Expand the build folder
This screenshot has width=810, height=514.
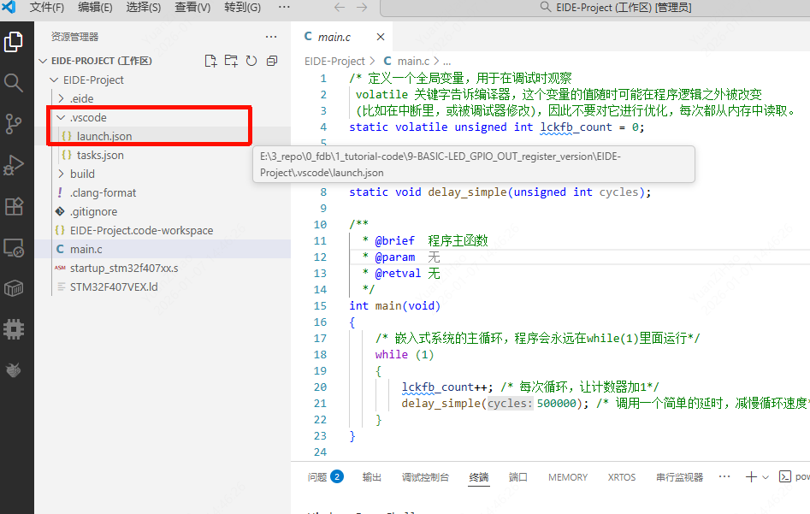pos(82,174)
